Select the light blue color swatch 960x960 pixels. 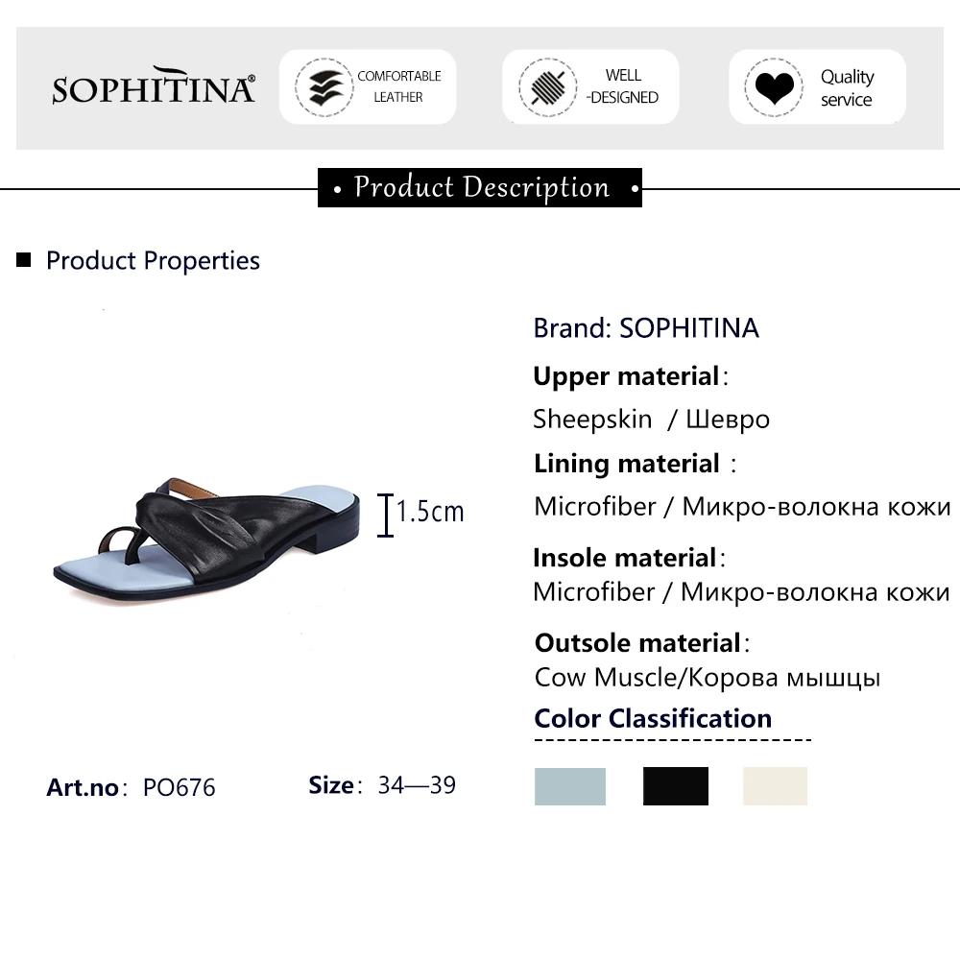pyautogui.click(x=570, y=786)
